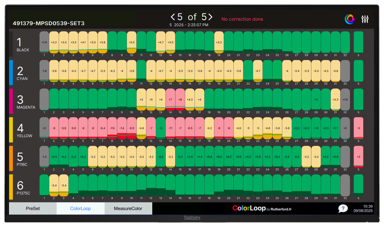This screenshot has height=227, width=384.
Task: Click the 2:25:07 PM timestamp
Action: [189, 25]
